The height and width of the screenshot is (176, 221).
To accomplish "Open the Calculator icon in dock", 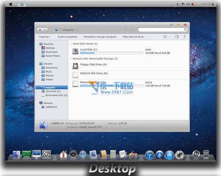I will click(x=113, y=154).
